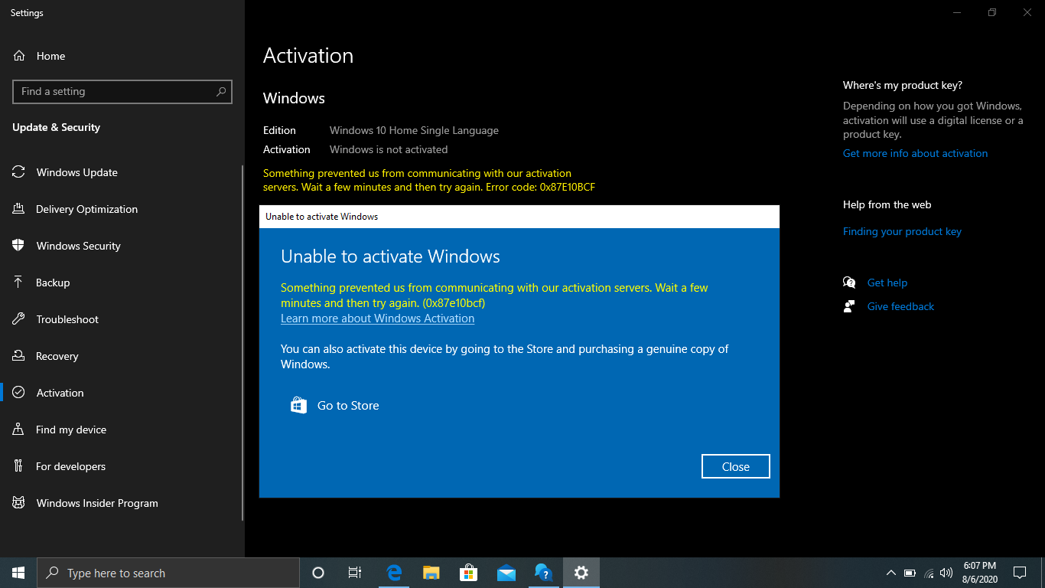Click the Activation checkmark icon
The width and height of the screenshot is (1045, 588).
pyautogui.click(x=19, y=393)
